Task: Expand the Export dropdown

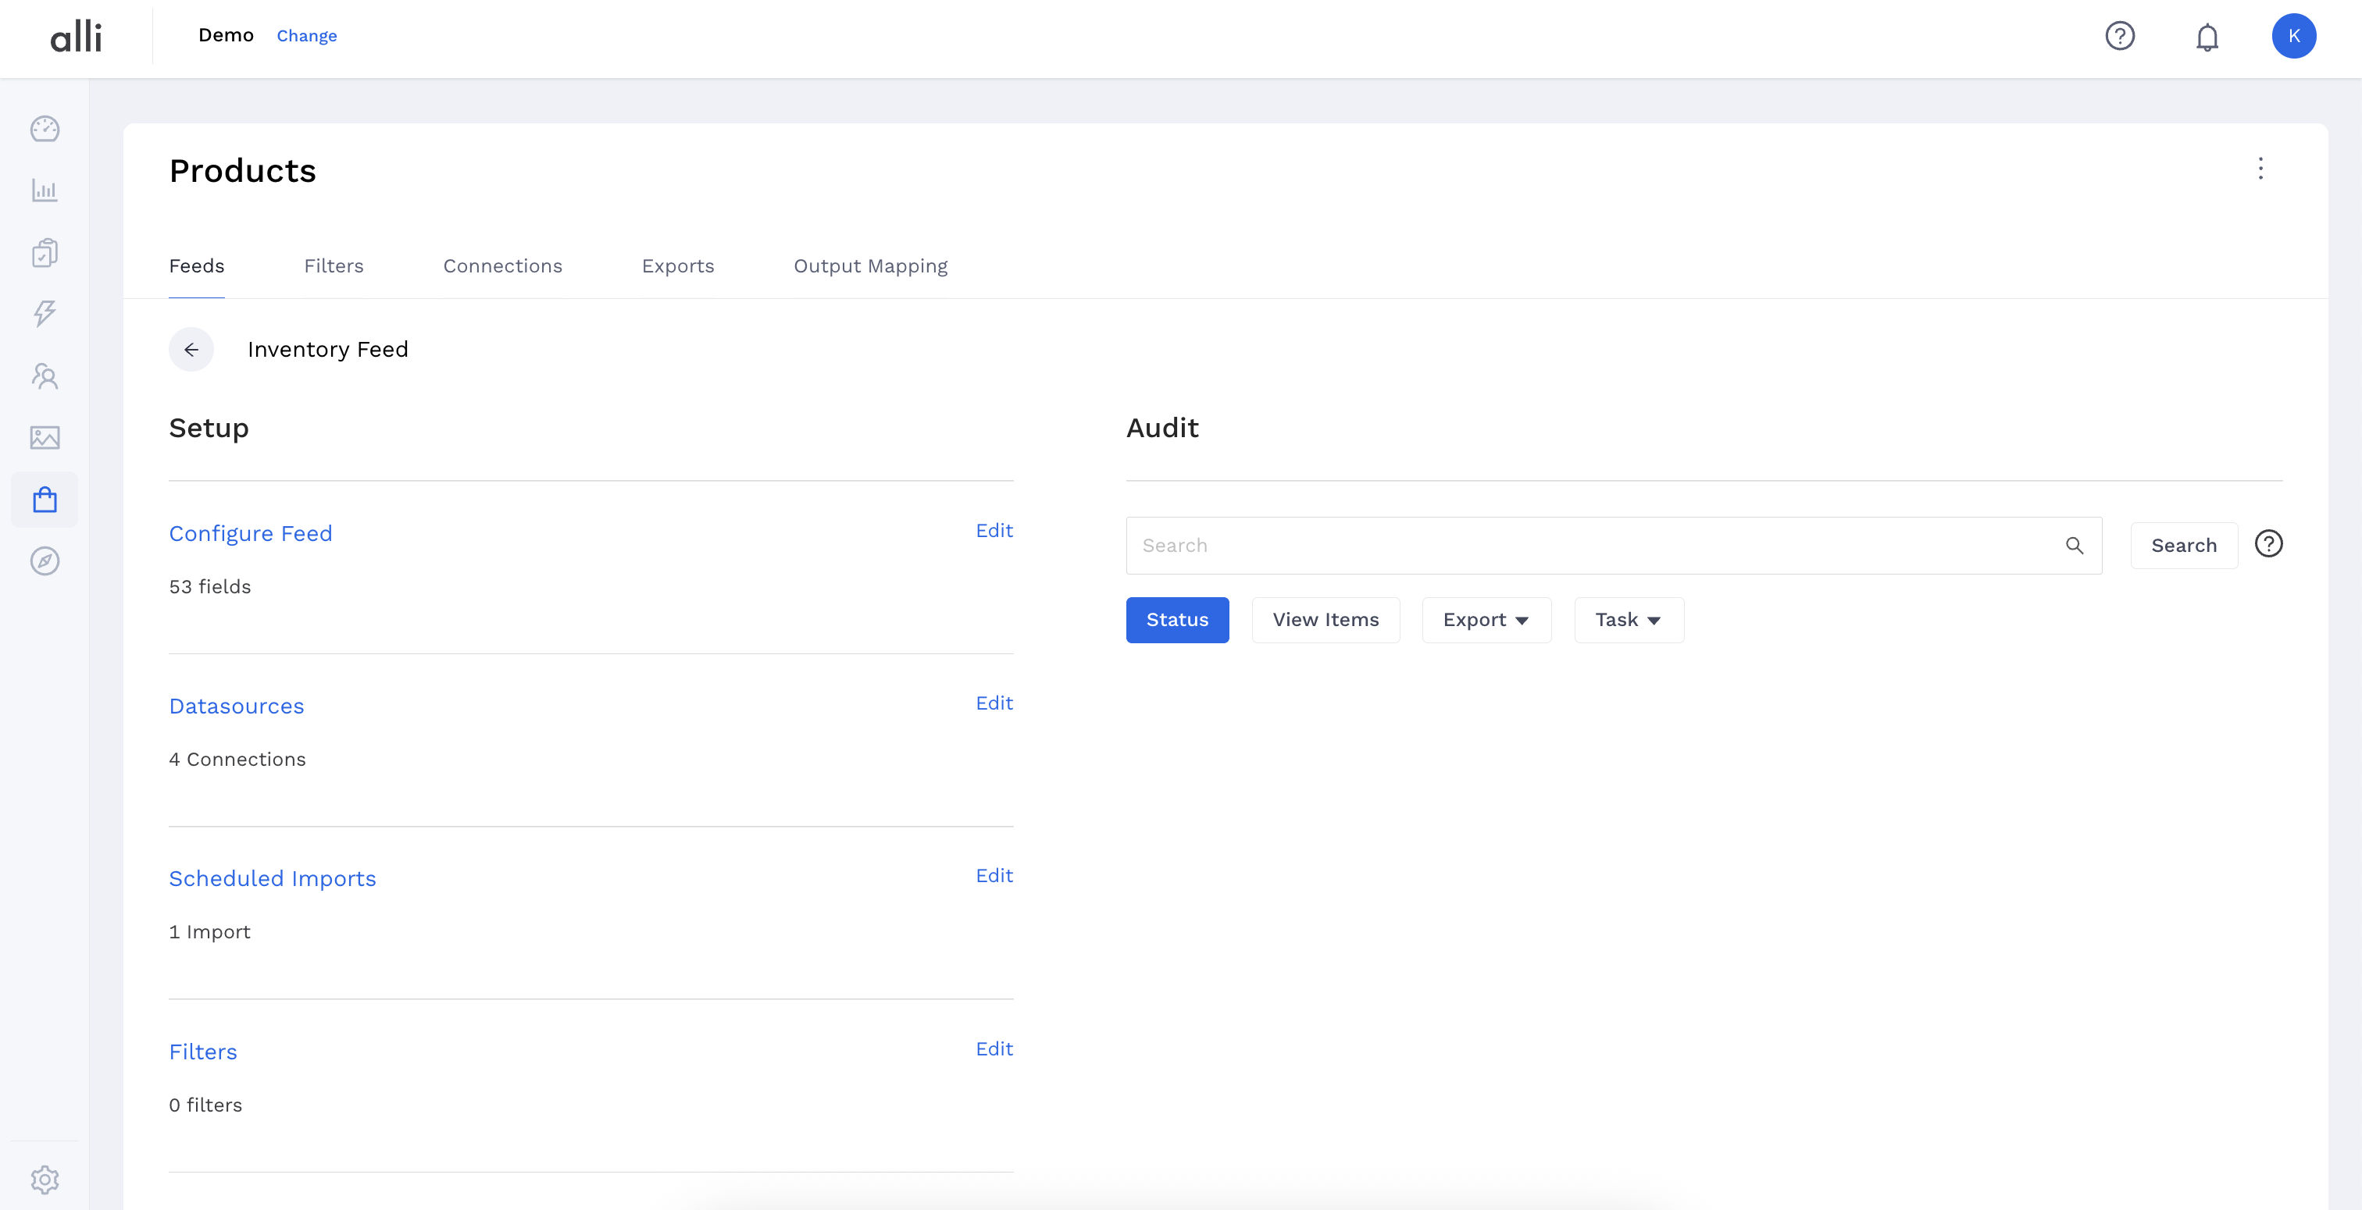Action: [x=1486, y=621]
